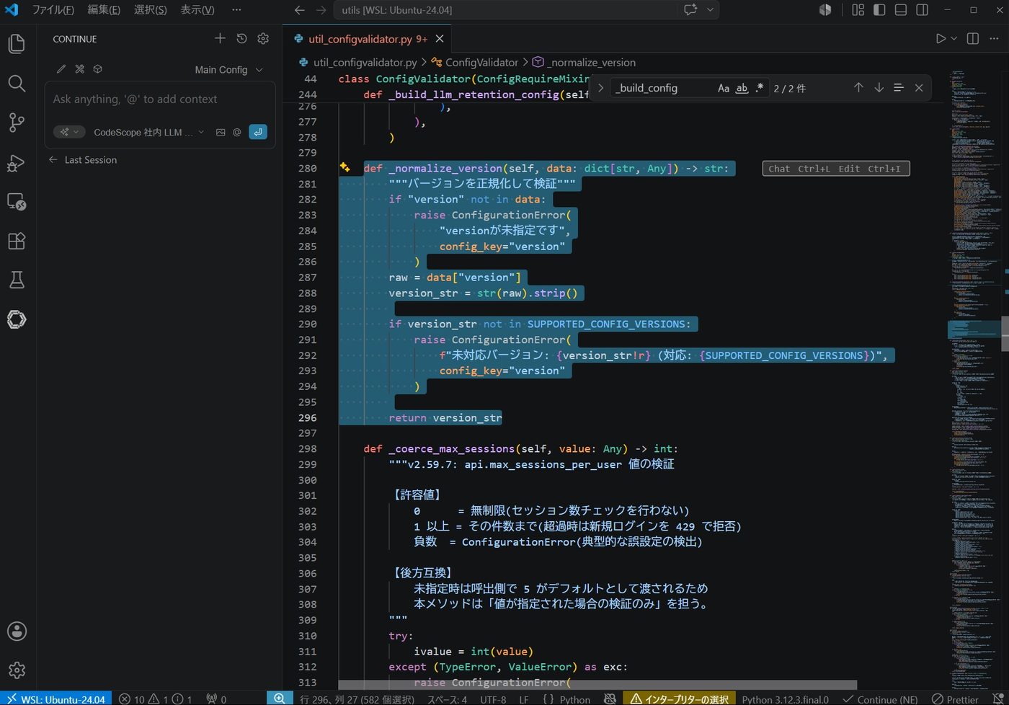Open the Run and Debug view
1009x705 pixels.
tap(17, 162)
